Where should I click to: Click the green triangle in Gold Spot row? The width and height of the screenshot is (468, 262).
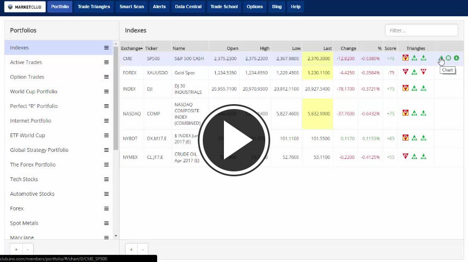[x=414, y=72]
